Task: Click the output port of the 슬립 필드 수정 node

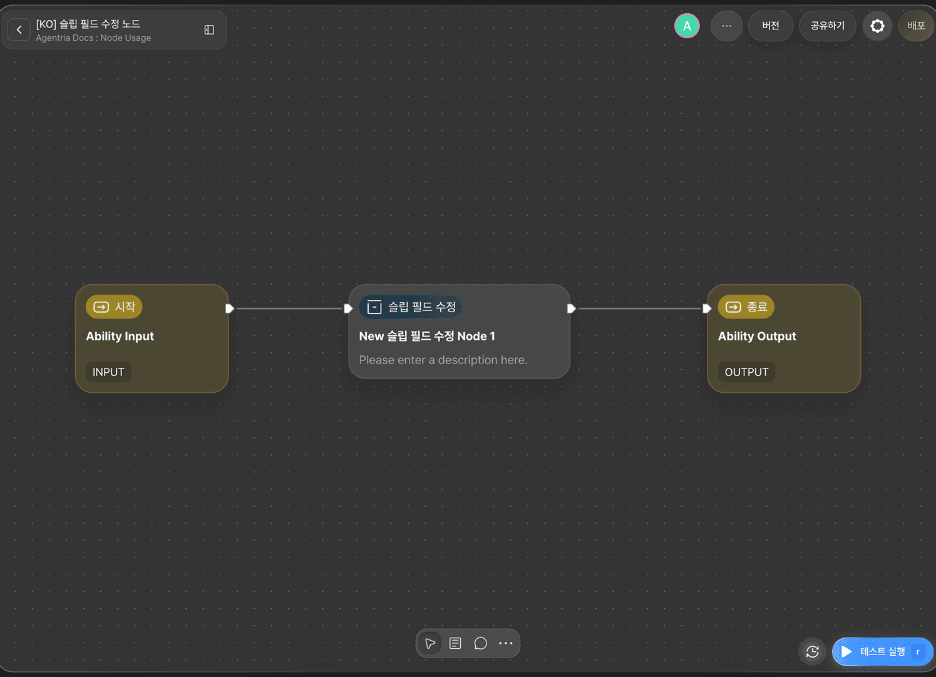Action: click(571, 308)
